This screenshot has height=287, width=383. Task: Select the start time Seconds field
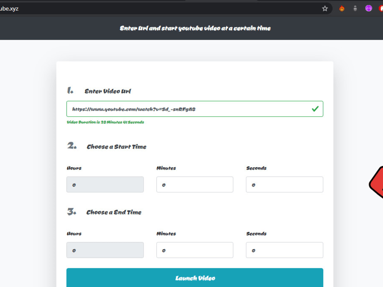click(284, 184)
